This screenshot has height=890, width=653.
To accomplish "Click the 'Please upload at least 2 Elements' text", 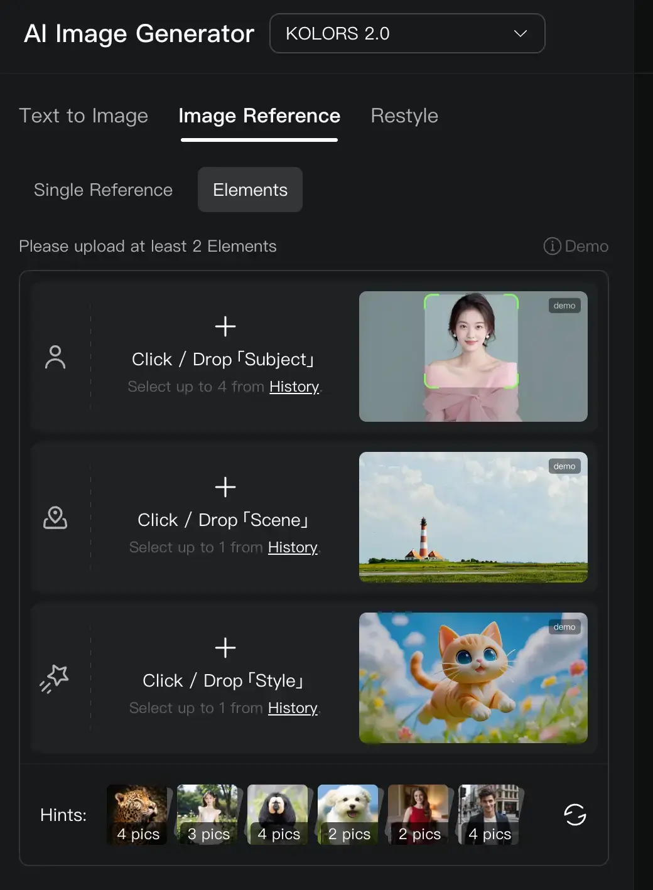I will click(148, 246).
